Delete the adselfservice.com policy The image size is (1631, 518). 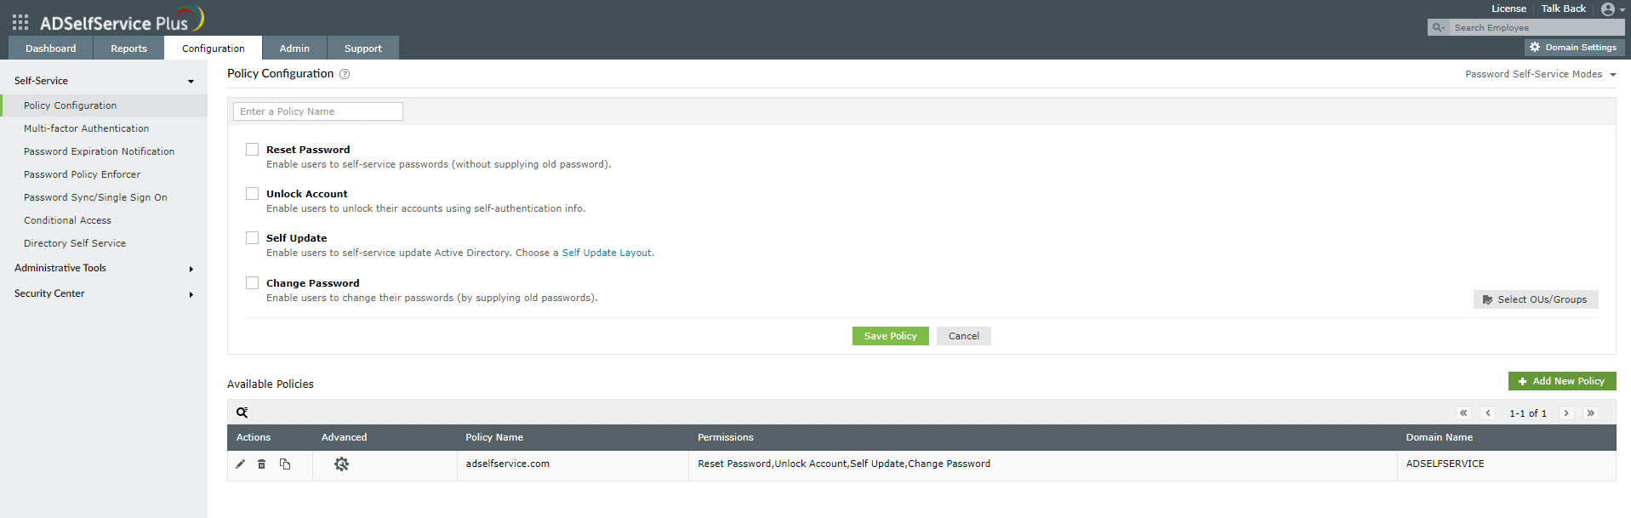(262, 464)
